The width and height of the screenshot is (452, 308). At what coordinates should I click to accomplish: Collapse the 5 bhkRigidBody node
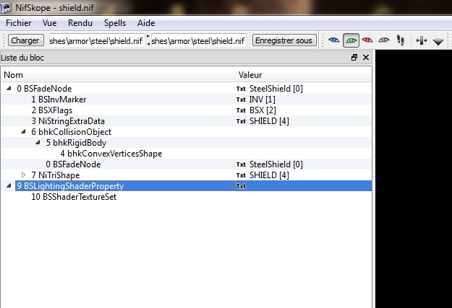(x=38, y=143)
